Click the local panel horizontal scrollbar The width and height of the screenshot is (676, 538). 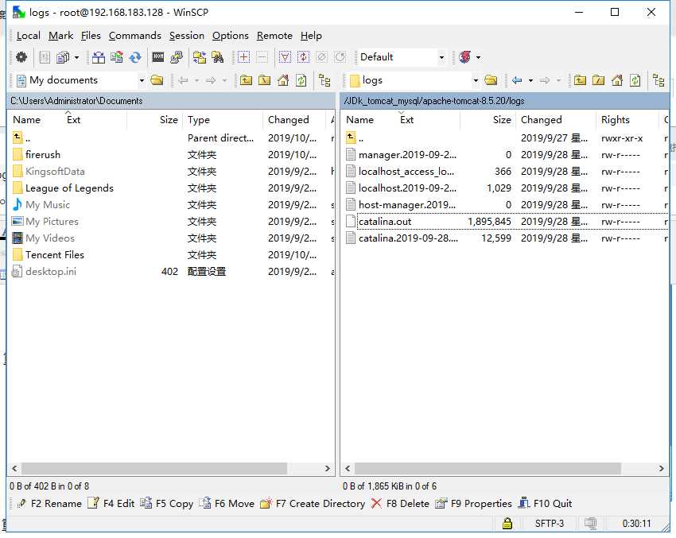[154, 468]
